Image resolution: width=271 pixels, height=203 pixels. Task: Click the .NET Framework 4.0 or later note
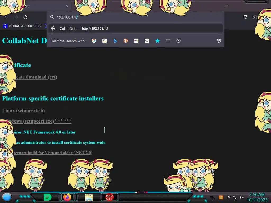click(44, 132)
